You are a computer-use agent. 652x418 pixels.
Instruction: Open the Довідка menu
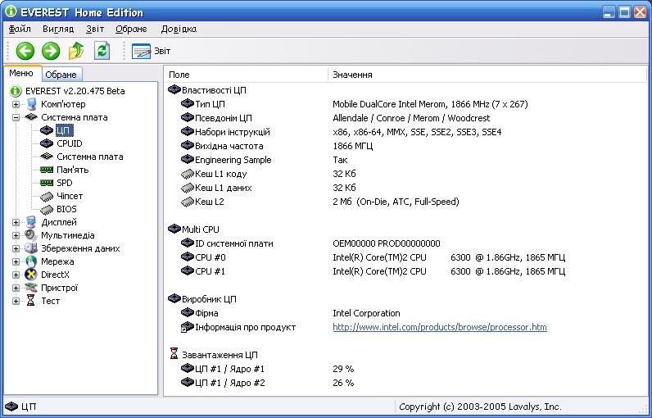(x=179, y=30)
